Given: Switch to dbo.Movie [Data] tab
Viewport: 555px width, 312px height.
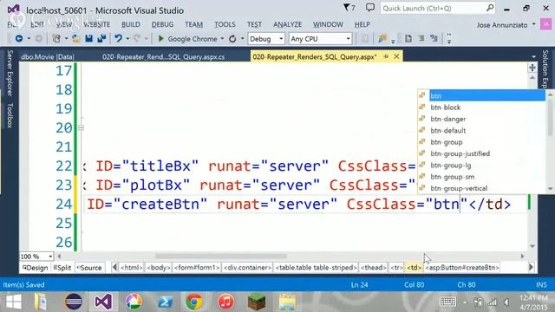Looking at the screenshot, I should click(x=48, y=56).
